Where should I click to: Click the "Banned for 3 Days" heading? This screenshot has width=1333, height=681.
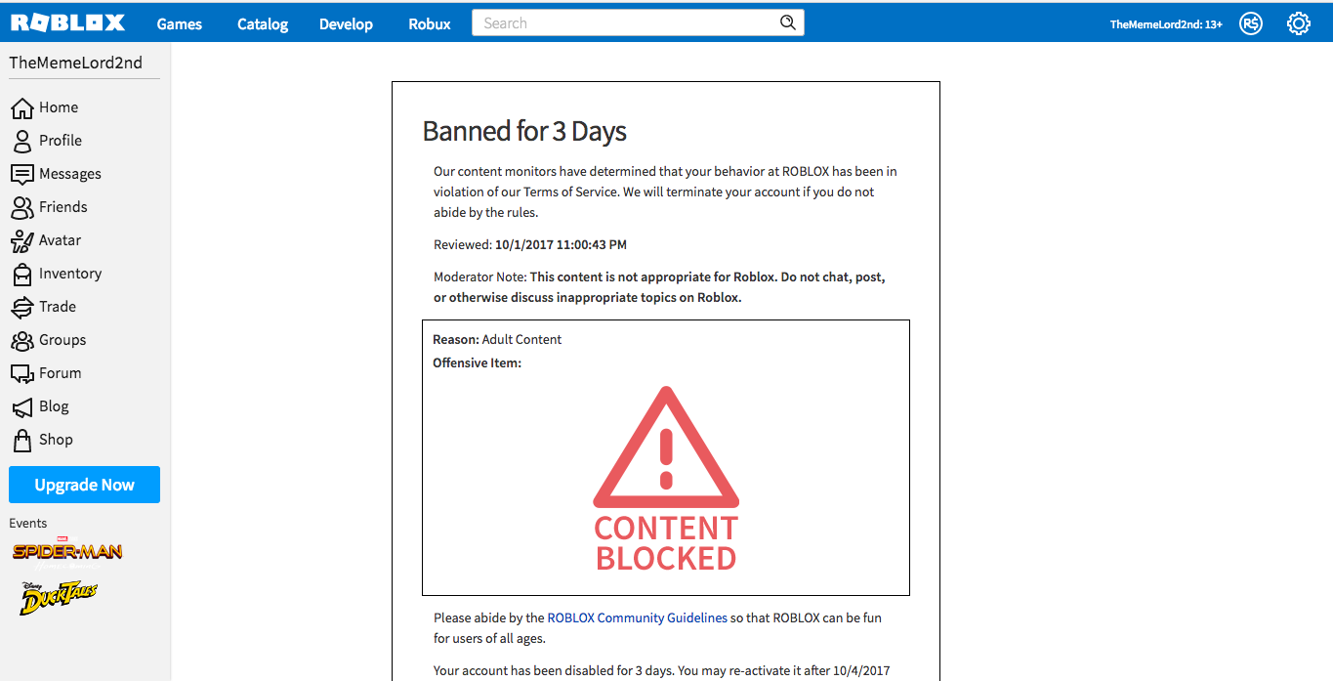click(x=524, y=131)
